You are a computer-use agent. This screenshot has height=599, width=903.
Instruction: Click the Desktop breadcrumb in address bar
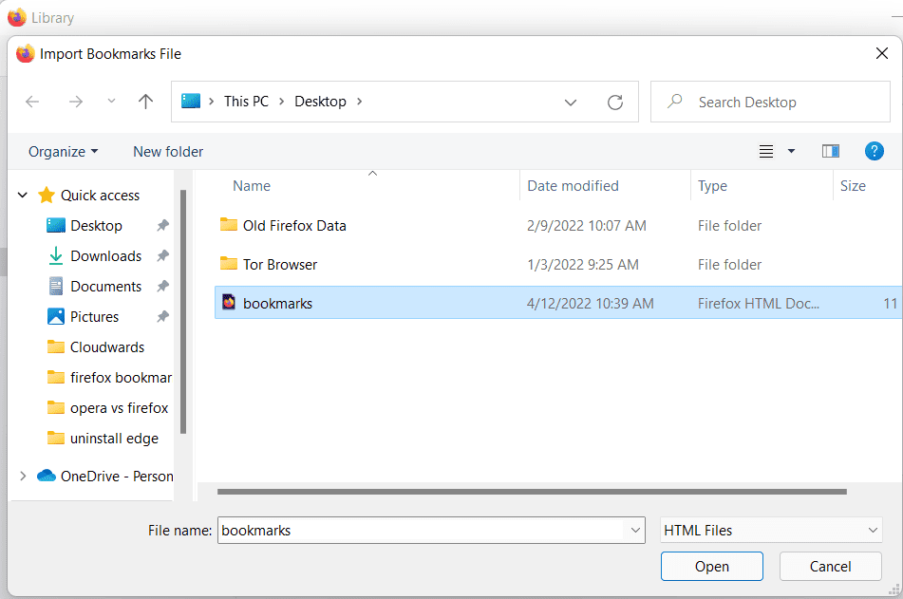[320, 102]
